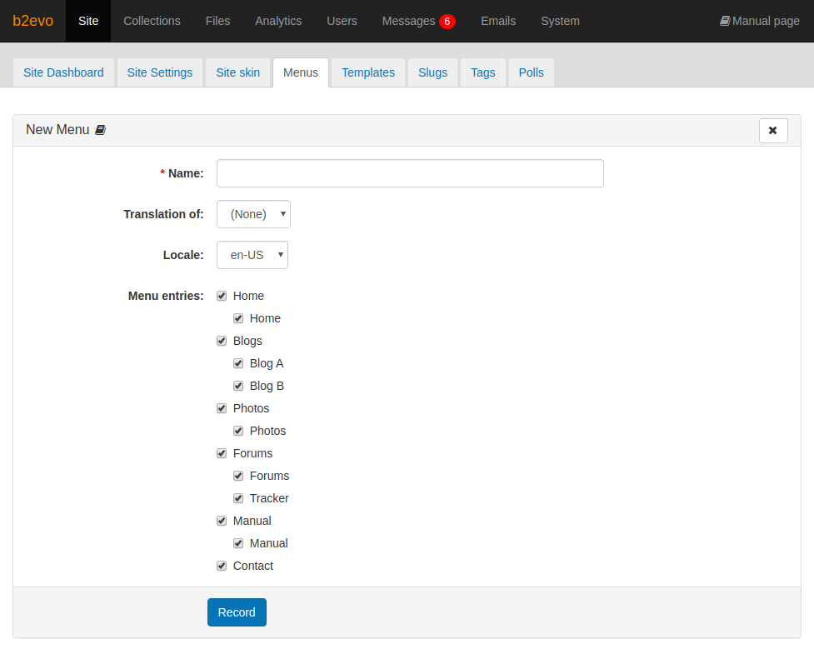This screenshot has height=654, width=814.
Task: Go to b2evo home logo
Action: [x=32, y=21]
